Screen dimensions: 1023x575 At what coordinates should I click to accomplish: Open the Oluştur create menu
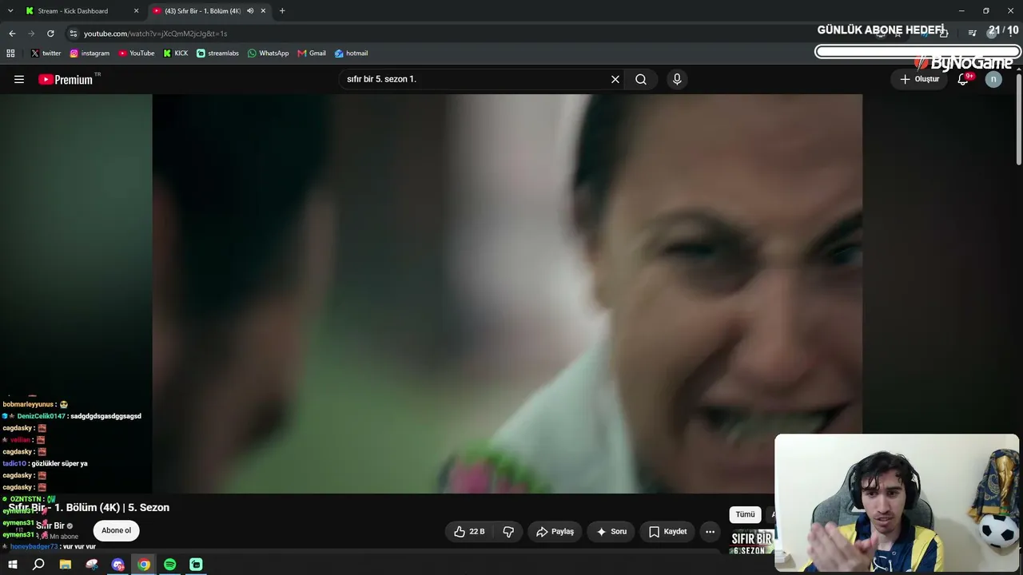[920, 79]
